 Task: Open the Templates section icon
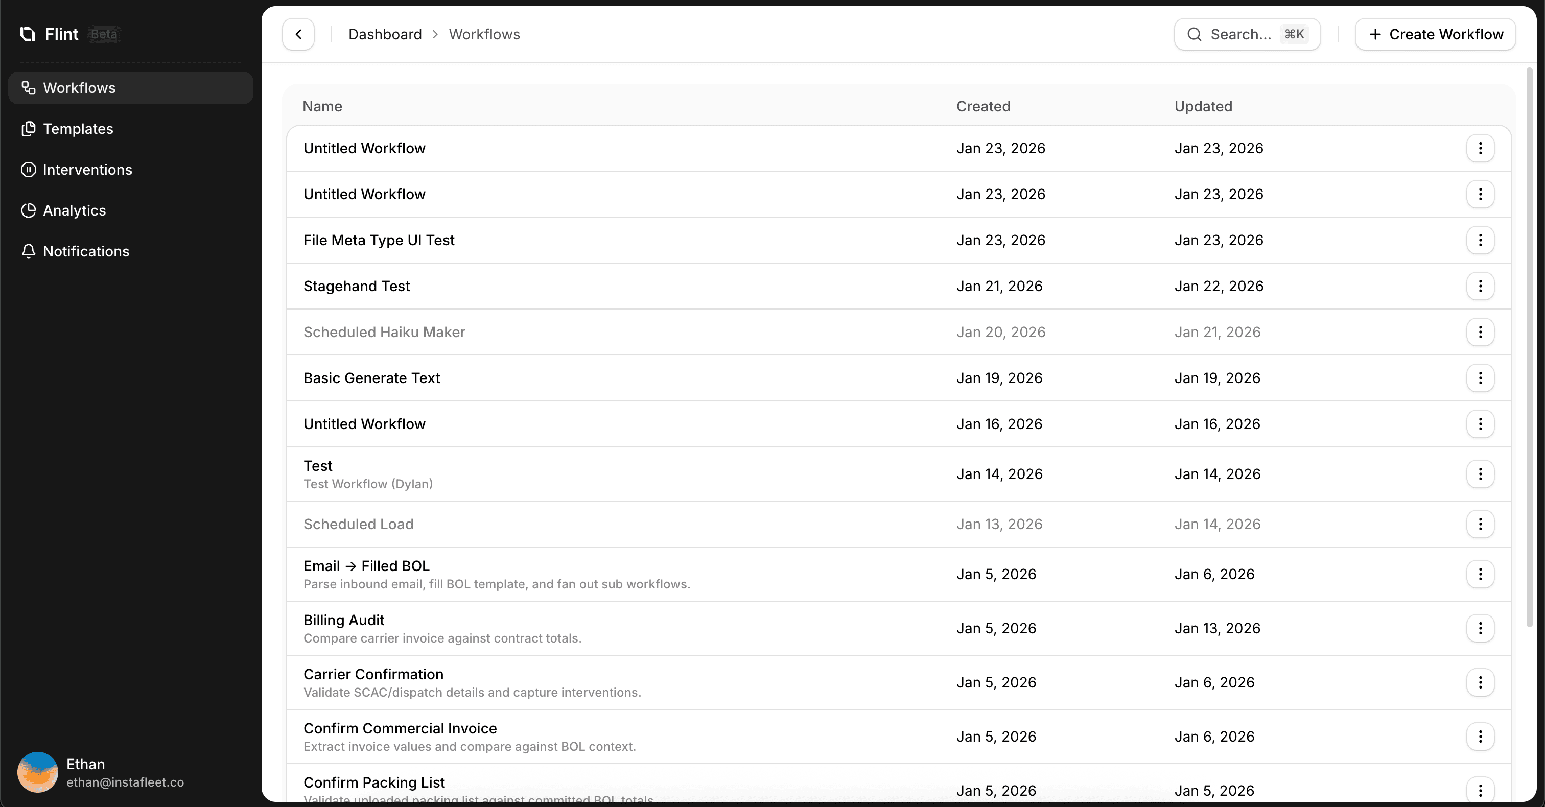pyautogui.click(x=28, y=129)
